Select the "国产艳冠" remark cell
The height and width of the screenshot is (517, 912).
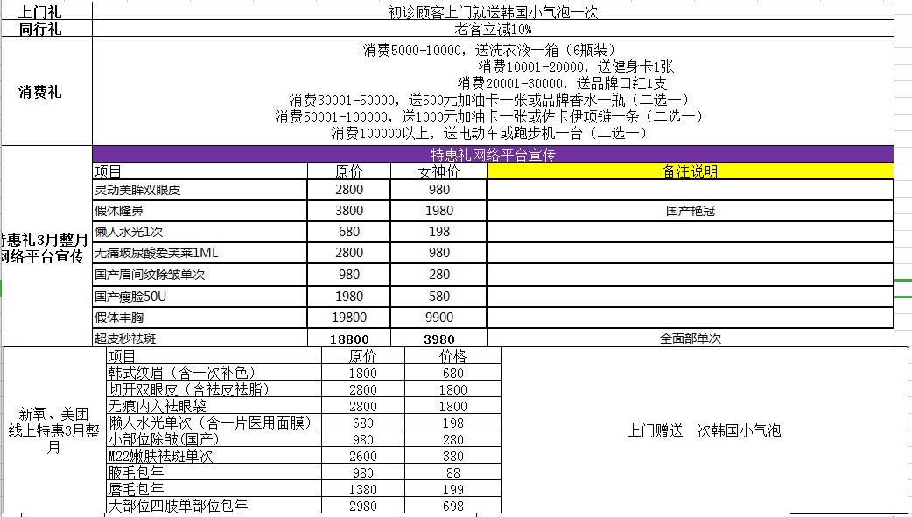(x=690, y=211)
